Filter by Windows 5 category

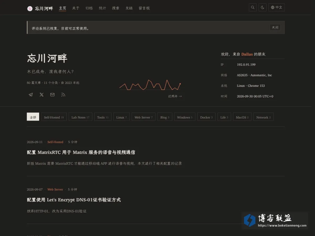[185, 117]
